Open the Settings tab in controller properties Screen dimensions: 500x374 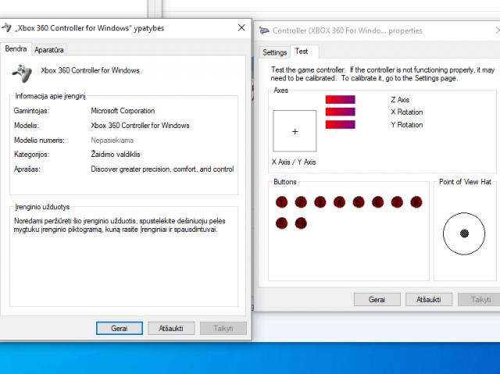coord(275,52)
